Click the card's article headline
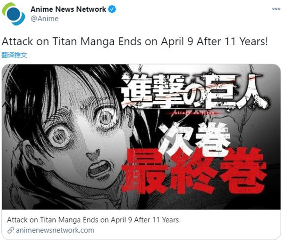The image size is (283, 242). 93,220
